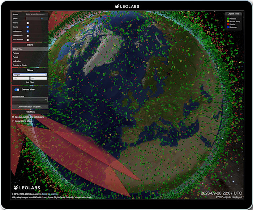Click Choose location on globe button
The width and height of the screenshot is (253, 210).
coord(30,106)
